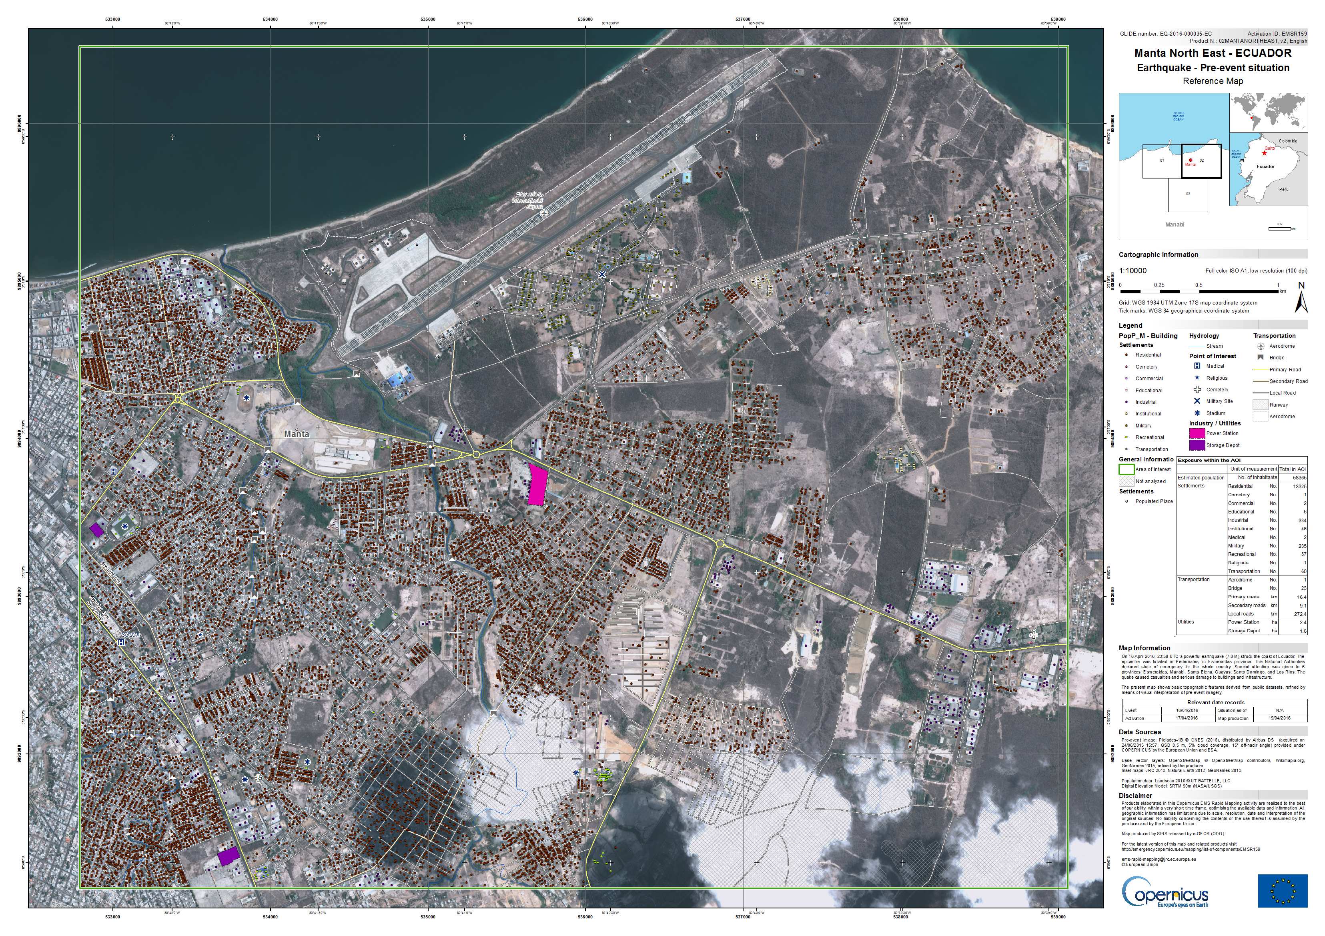
Task: Click the magenta Power Station legend swatch
Action: click(x=1197, y=433)
